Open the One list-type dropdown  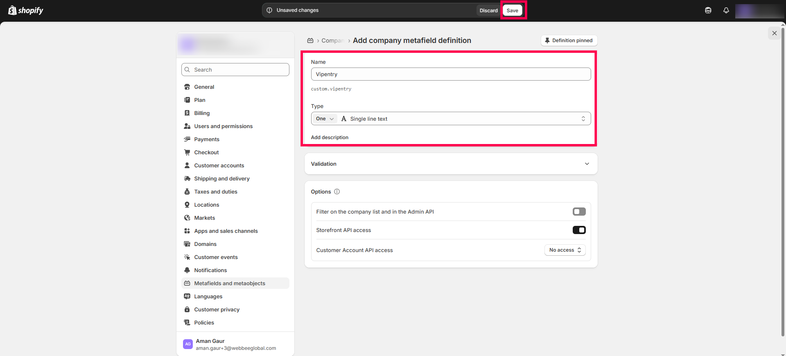tap(325, 119)
